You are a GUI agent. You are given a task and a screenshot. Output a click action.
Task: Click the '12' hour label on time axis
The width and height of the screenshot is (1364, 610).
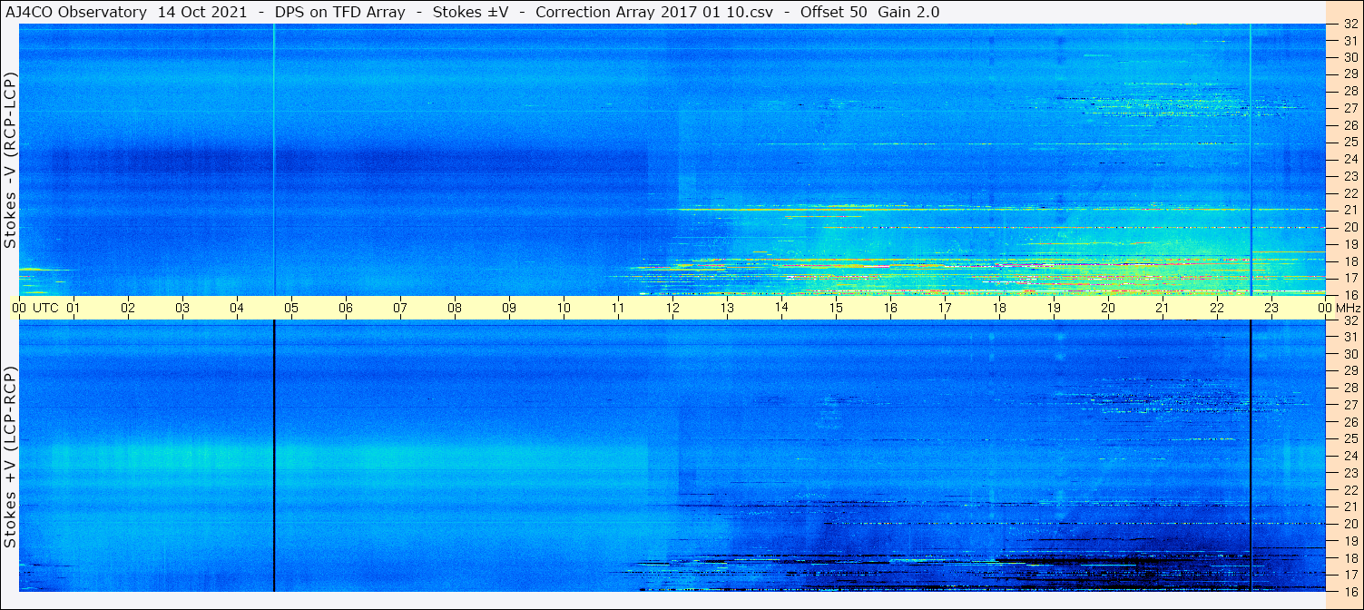[672, 308]
